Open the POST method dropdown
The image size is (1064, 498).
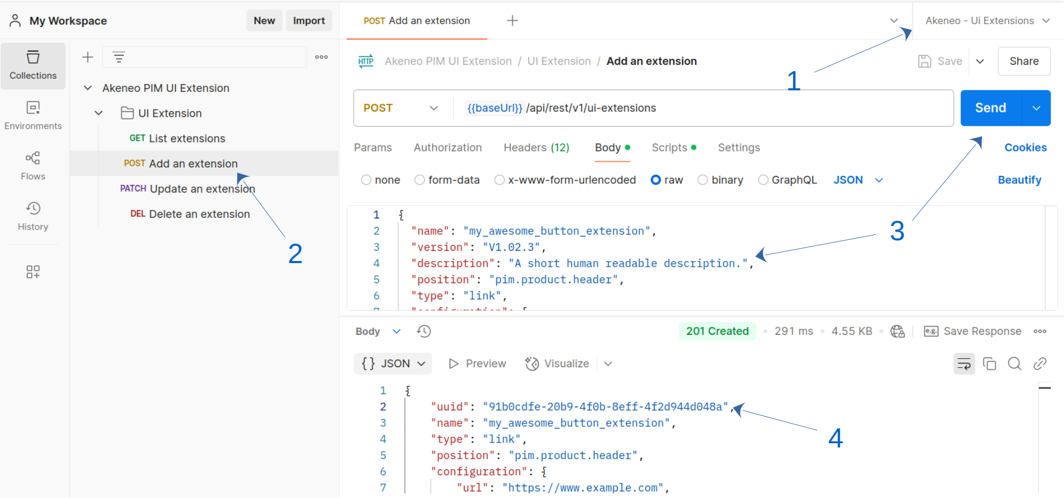pos(402,108)
